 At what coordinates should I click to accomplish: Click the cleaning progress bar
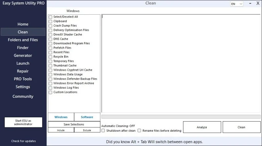(181, 117)
